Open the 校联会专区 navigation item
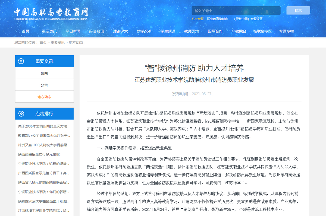The height and width of the screenshot is (216, 326). pyautogui.click(x=262, y=31)
